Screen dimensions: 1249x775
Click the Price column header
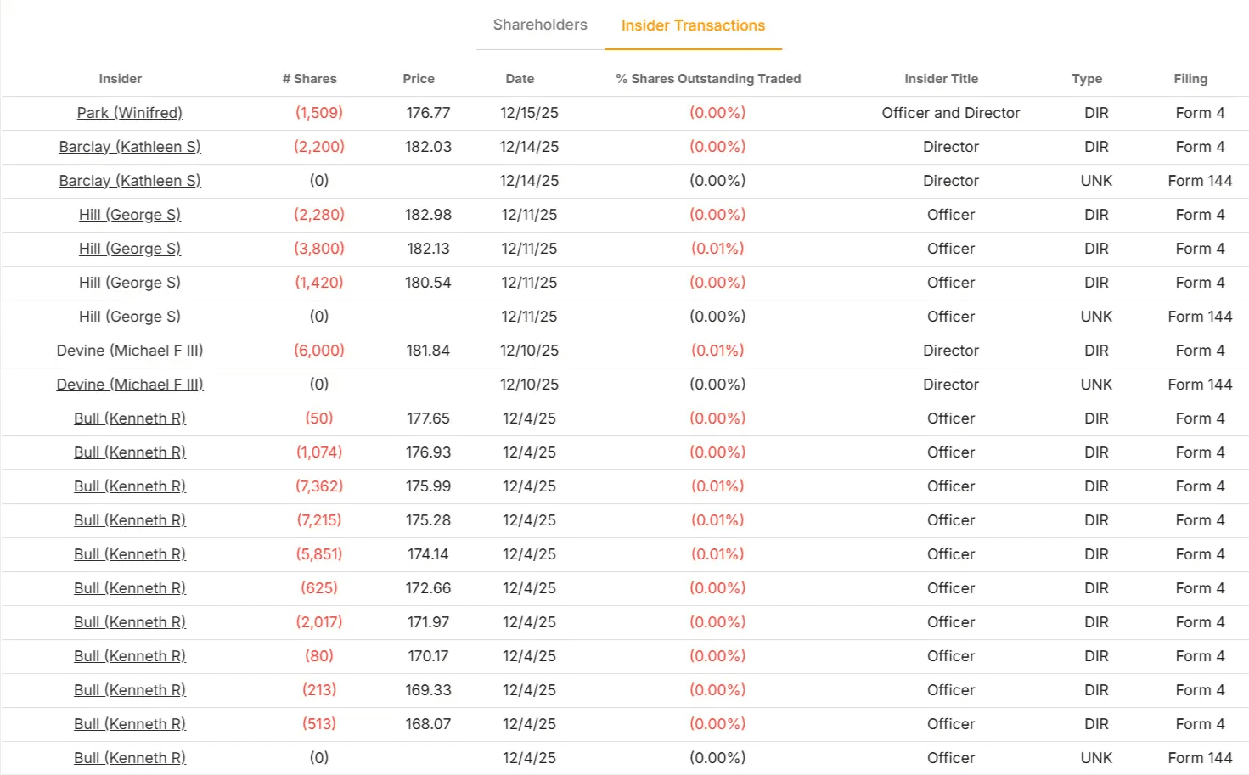(419, 79)
